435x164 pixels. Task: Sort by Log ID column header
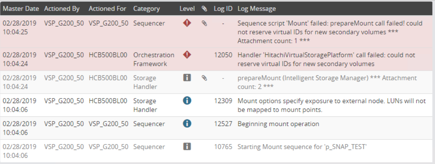point(223,9)
